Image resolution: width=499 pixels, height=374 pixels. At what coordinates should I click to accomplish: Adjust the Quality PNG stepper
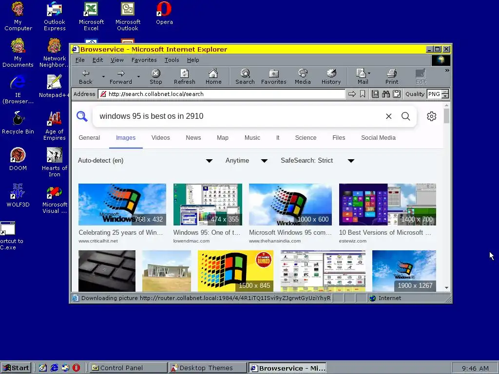pyautogui.click(x=445, y=94)
